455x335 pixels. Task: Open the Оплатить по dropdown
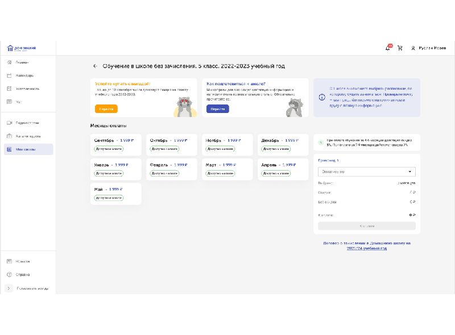[x=367, y=171]
